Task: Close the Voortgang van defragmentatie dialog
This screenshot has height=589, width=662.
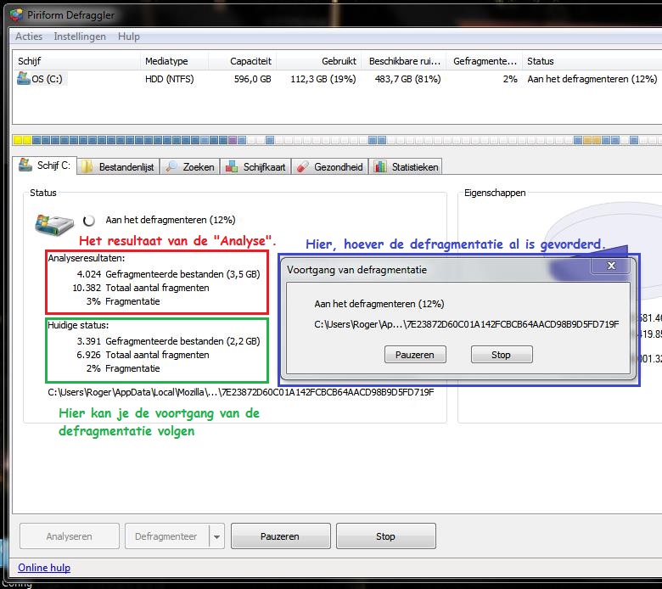Action: coord(611,266)
